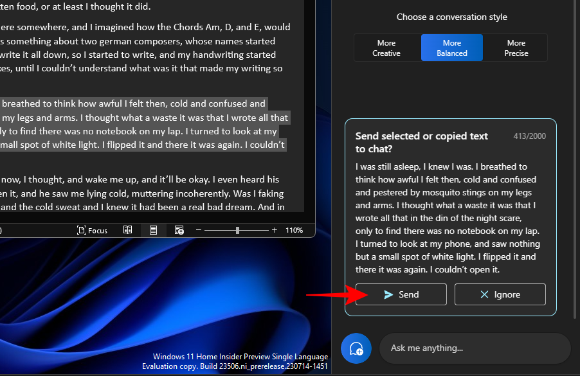Switch to the More Balanced style

point(451,47)
